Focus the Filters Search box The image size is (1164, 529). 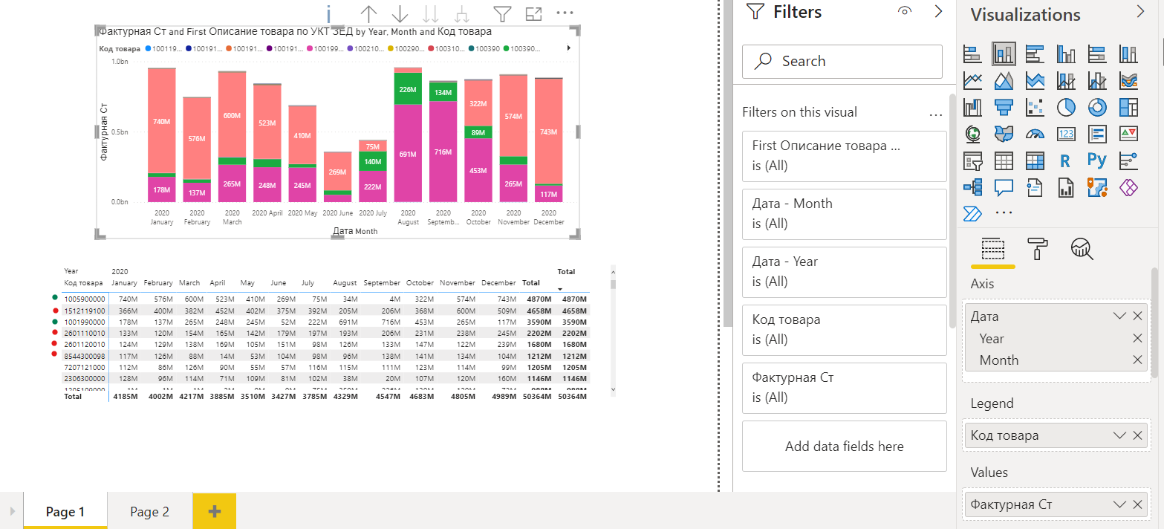pos(842,61)
